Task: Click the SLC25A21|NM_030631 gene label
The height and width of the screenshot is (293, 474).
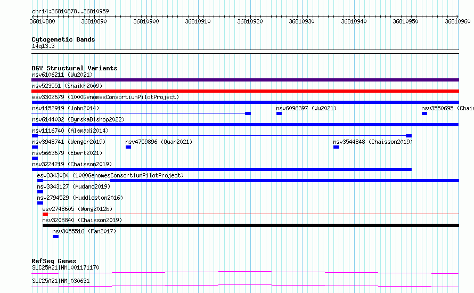Action: click(61, 281)
